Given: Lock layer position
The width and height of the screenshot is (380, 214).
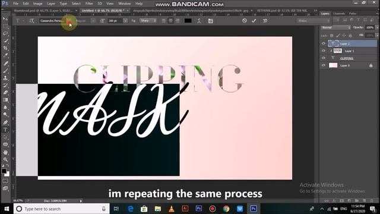Looking at the screenshot, I should click(x=344, y=36).
